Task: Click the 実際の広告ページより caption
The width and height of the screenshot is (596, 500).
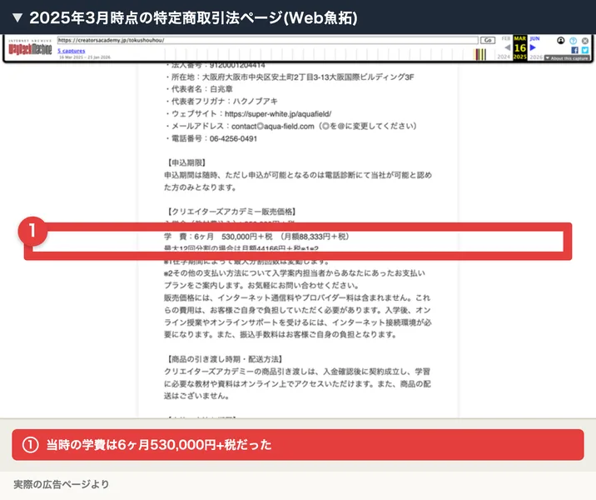Action: tap(62, 484)
